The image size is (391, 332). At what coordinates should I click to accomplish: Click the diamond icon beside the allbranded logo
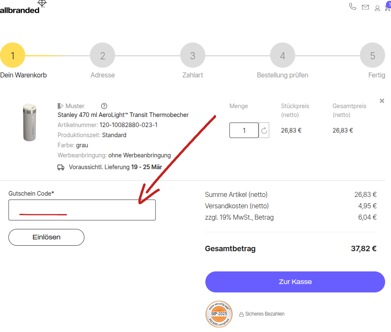pos(42,3)
